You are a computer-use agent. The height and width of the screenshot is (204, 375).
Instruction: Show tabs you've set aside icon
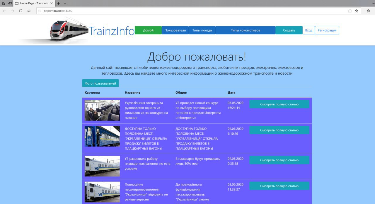(4, 3)
